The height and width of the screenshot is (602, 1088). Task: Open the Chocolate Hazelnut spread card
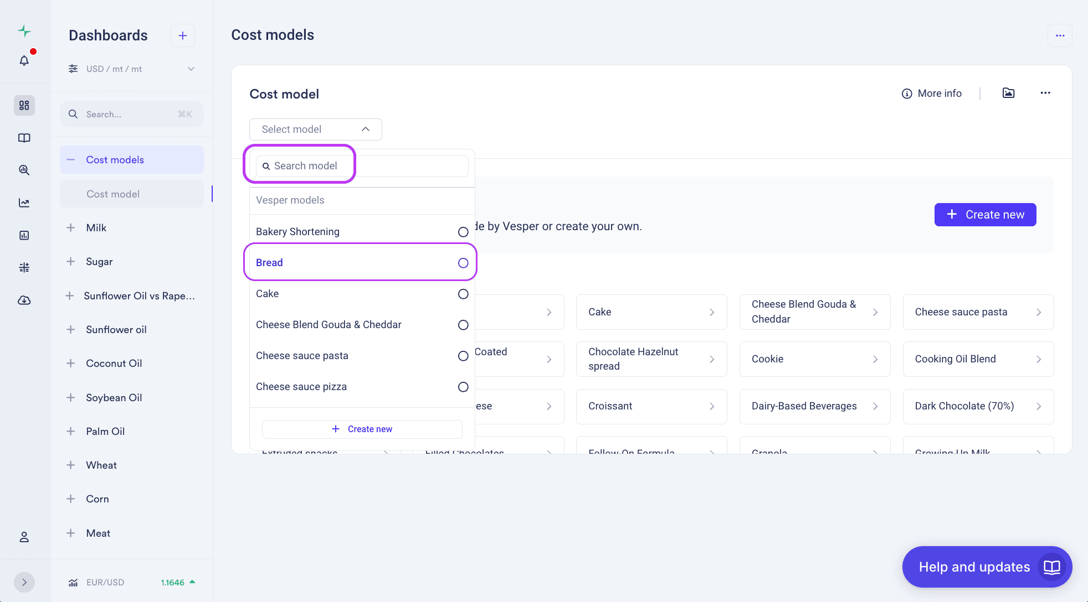[651, 359]
